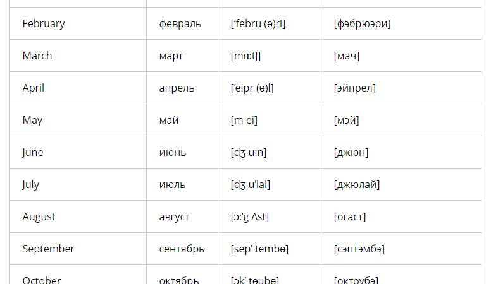This screenshot has width=491, height=284.
Task: Click the July month cell
Action: pyautogui.click(x=31, y=185)
